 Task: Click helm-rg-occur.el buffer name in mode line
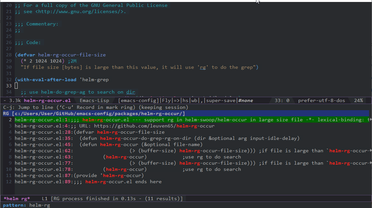[x=47, y=100]
